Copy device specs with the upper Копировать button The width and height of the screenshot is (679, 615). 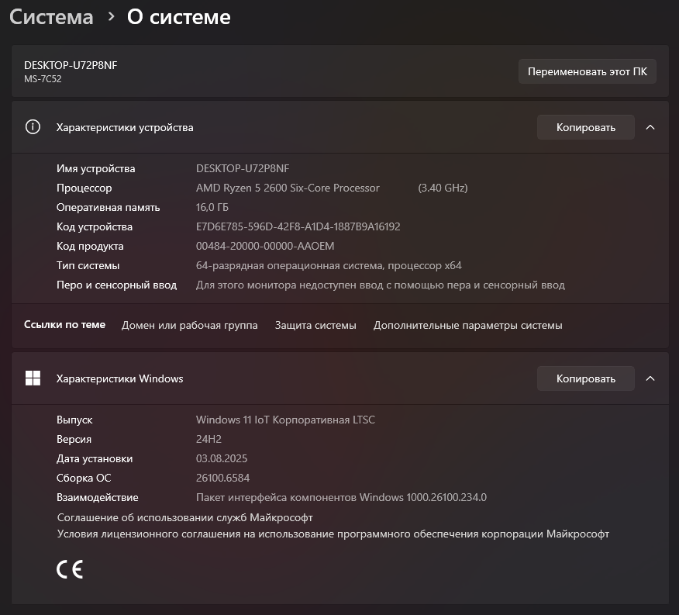585,127
